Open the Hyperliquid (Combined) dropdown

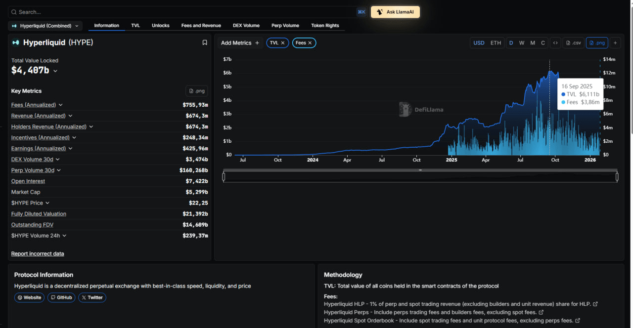click(45, 26)
